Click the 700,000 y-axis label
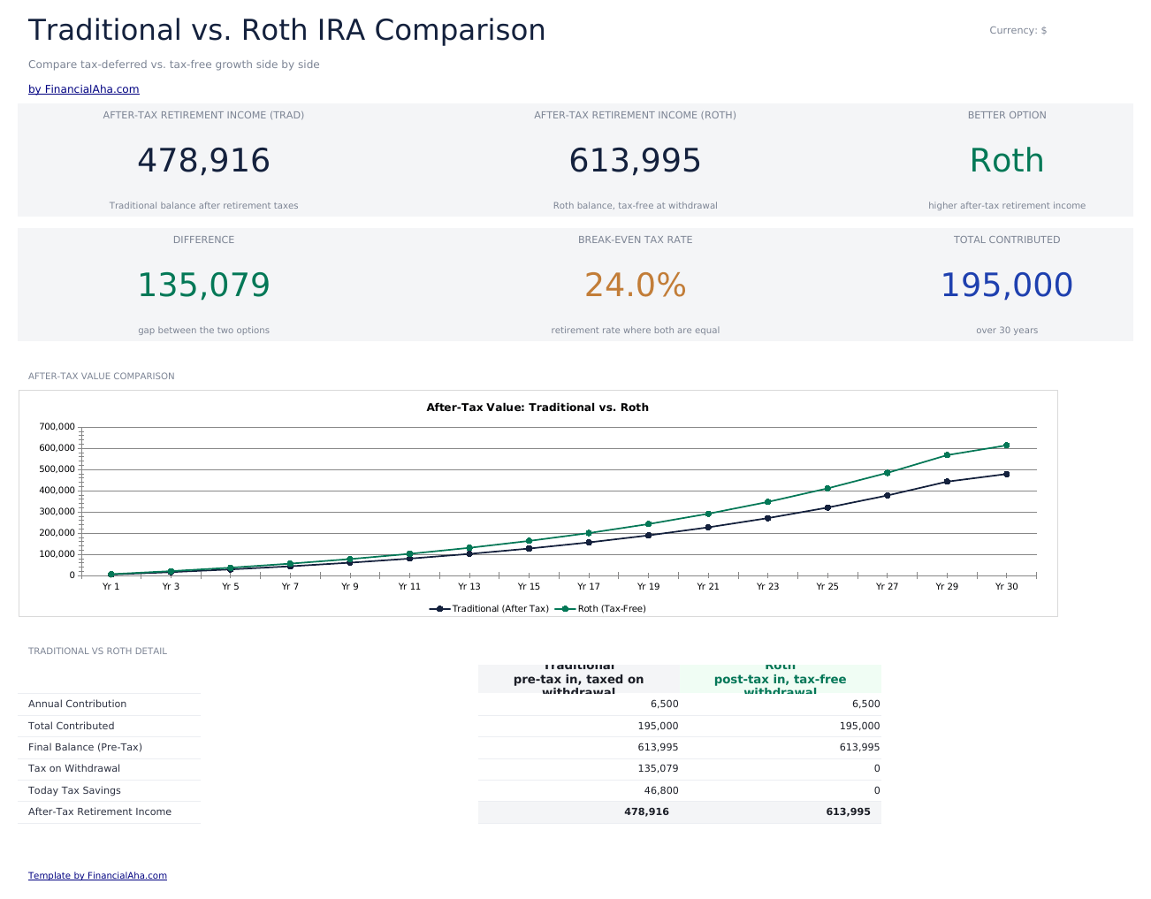This screenshot has width=1151, height=899. 57,427
